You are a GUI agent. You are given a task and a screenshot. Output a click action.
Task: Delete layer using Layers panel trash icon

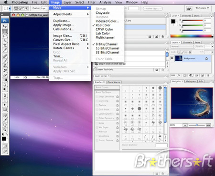pos(208,75)
